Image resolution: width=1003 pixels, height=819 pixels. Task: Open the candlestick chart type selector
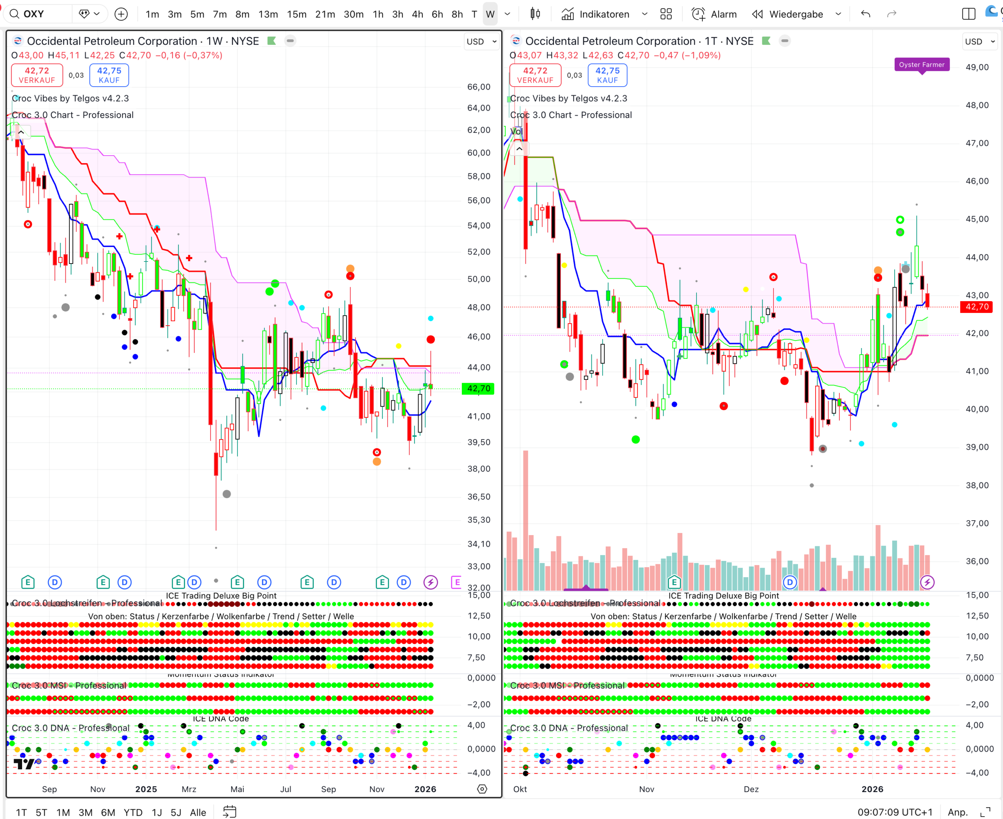tap(535, 14)
